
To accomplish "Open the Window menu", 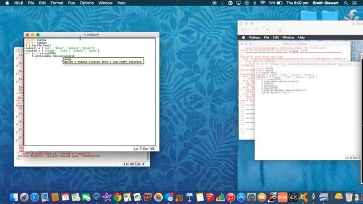I will pos(105,3).
